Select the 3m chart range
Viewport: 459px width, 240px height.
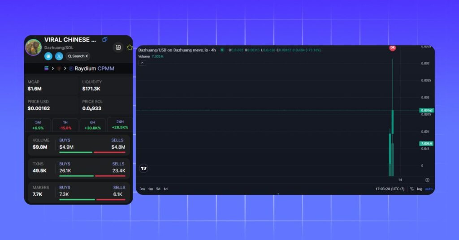tap(142, 189)
